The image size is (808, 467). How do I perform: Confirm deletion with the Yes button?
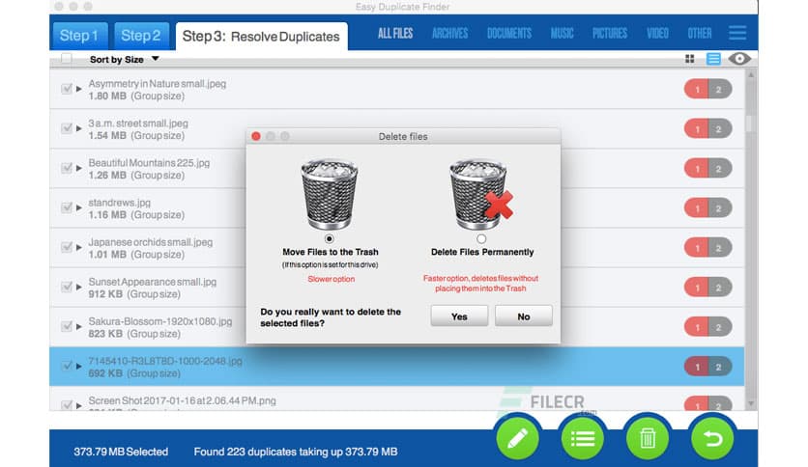click(459, 316)
